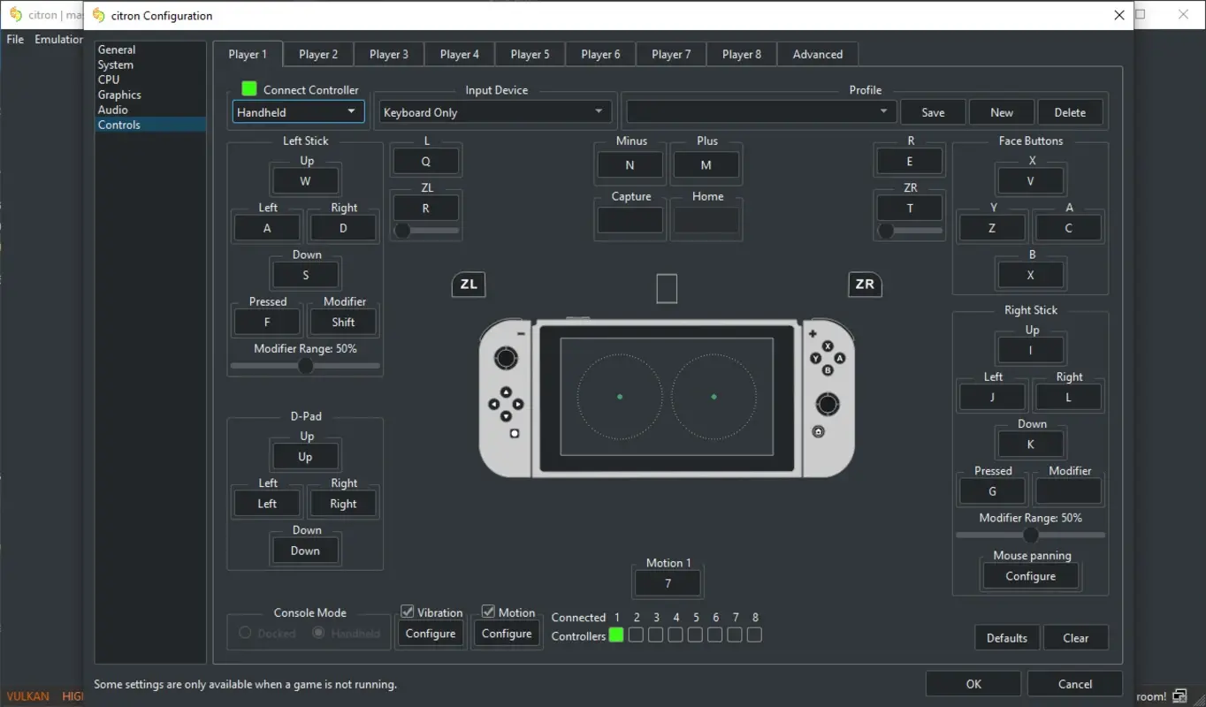Toggle the Motion checkbox off
1206x707 pixels.
click(487, 611)
